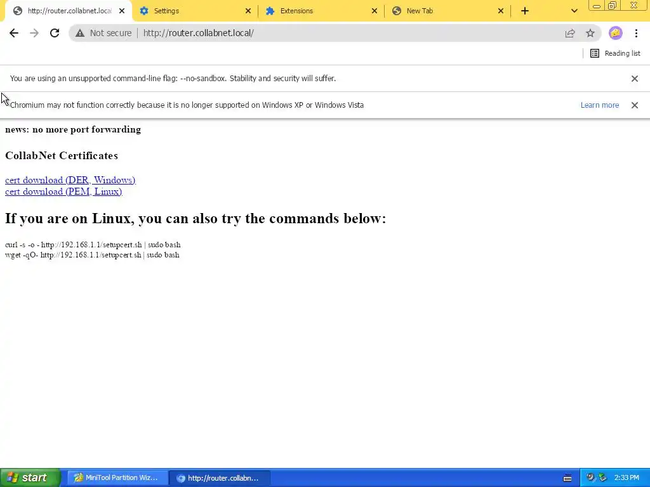Click the Not secure warning icon
Image resolution: width=650 pixels, height=487 pixels.
tap(80, 33)
